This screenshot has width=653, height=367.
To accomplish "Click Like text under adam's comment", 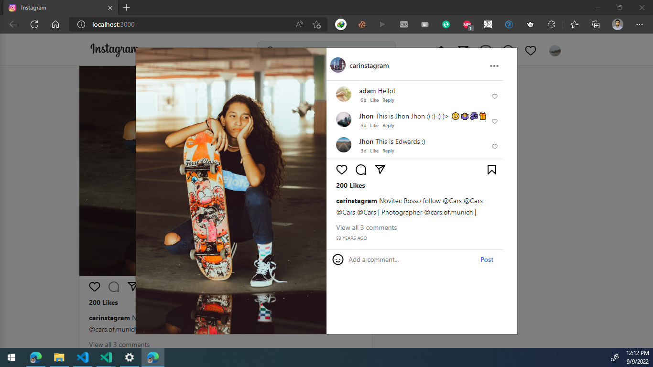I will point(374,100).
